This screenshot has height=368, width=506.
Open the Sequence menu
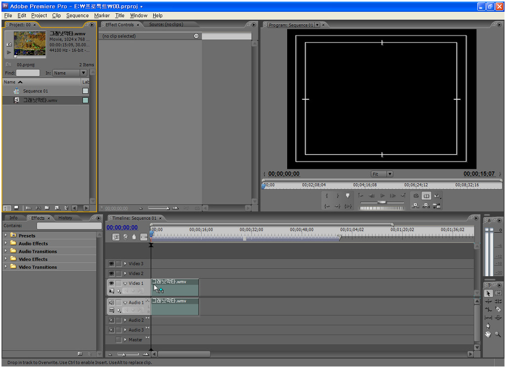click(77, 15)
